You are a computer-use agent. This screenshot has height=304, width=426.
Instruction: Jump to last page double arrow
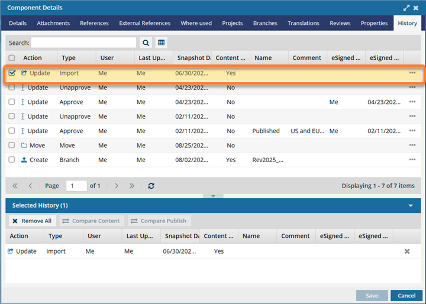[132, 186]
